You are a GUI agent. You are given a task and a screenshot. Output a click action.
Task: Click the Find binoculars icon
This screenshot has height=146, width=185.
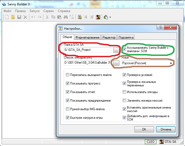point(65,17)
